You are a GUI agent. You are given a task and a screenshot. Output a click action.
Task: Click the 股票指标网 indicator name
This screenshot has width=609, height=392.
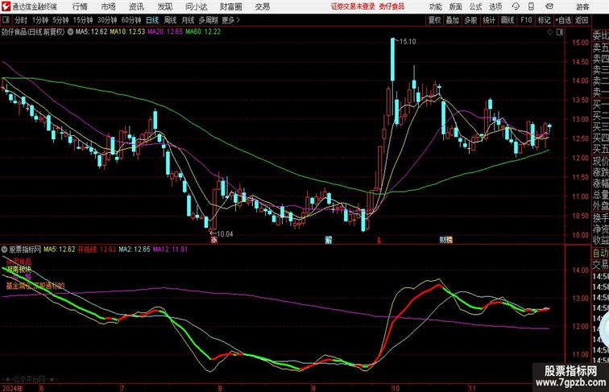pos(25,250)
